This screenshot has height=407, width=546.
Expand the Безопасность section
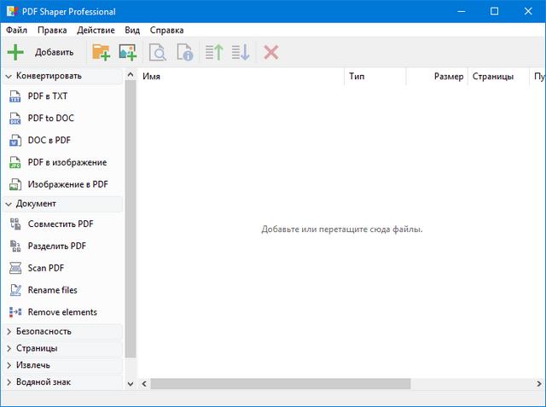tap(44, 331)
